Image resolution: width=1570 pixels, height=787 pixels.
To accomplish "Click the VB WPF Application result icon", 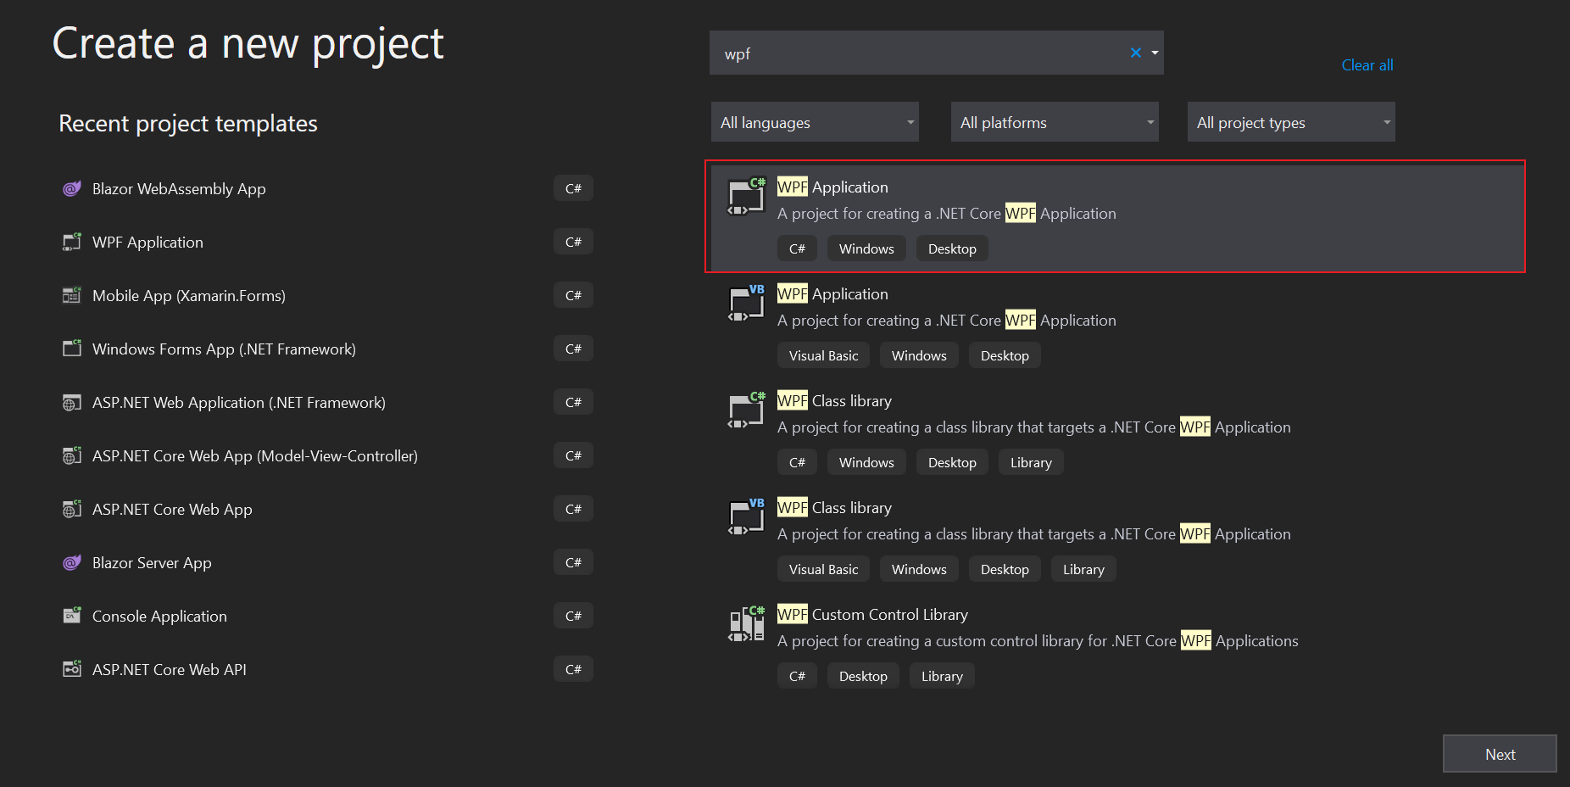I will (746, 304).
